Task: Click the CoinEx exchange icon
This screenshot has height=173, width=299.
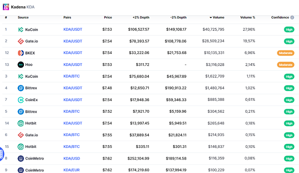Action: tap(21, 100)
